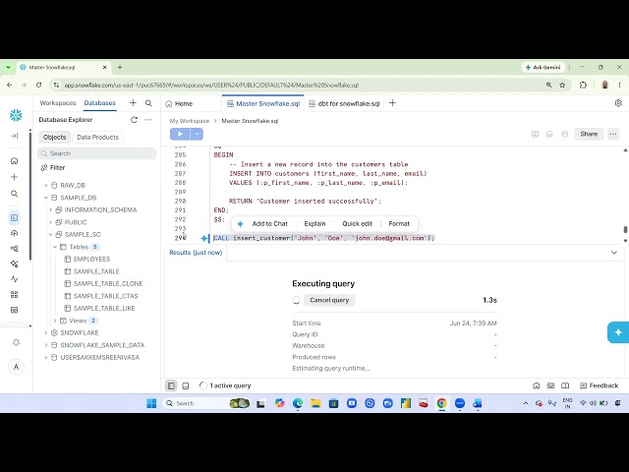Screen dimensions: 629x472
Task: Open the Filter option
Action: pyautogui.click(x=52, y=168)
